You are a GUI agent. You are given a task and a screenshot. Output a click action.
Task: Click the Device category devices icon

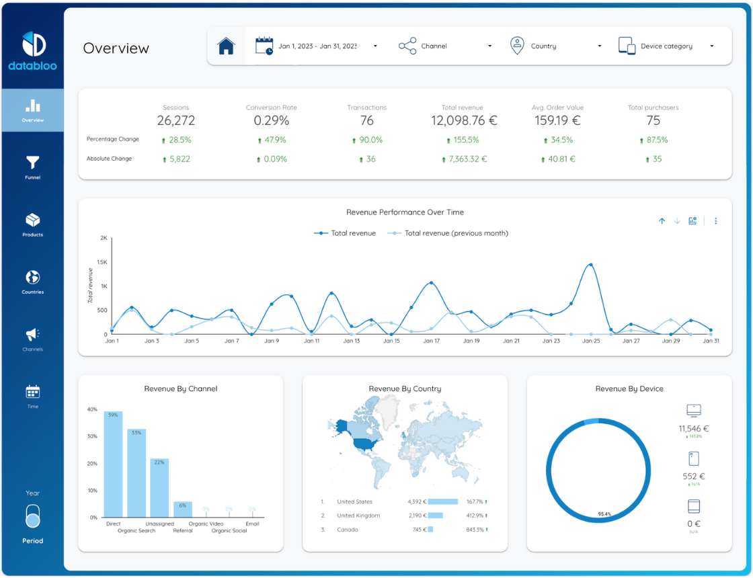(x=627, y=46)
